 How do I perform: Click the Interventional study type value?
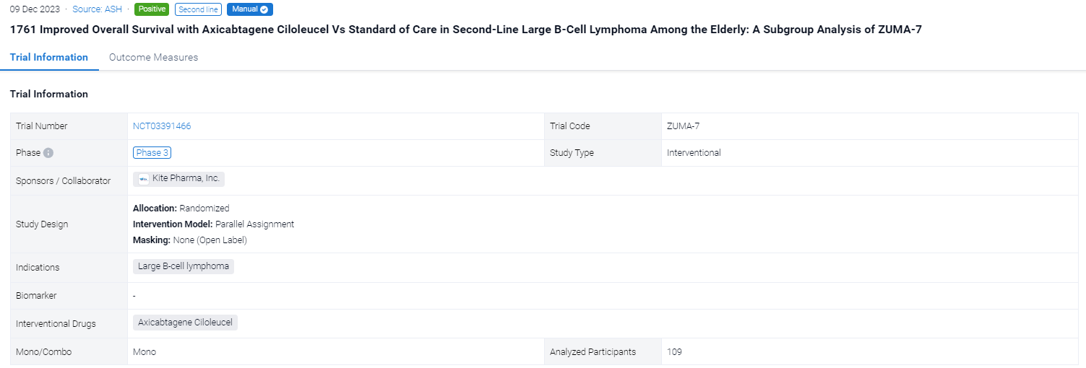(694, 152)
